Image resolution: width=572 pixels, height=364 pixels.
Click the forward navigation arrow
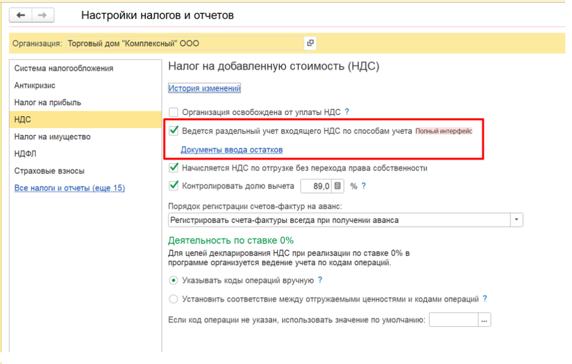[x=41, y=15]
